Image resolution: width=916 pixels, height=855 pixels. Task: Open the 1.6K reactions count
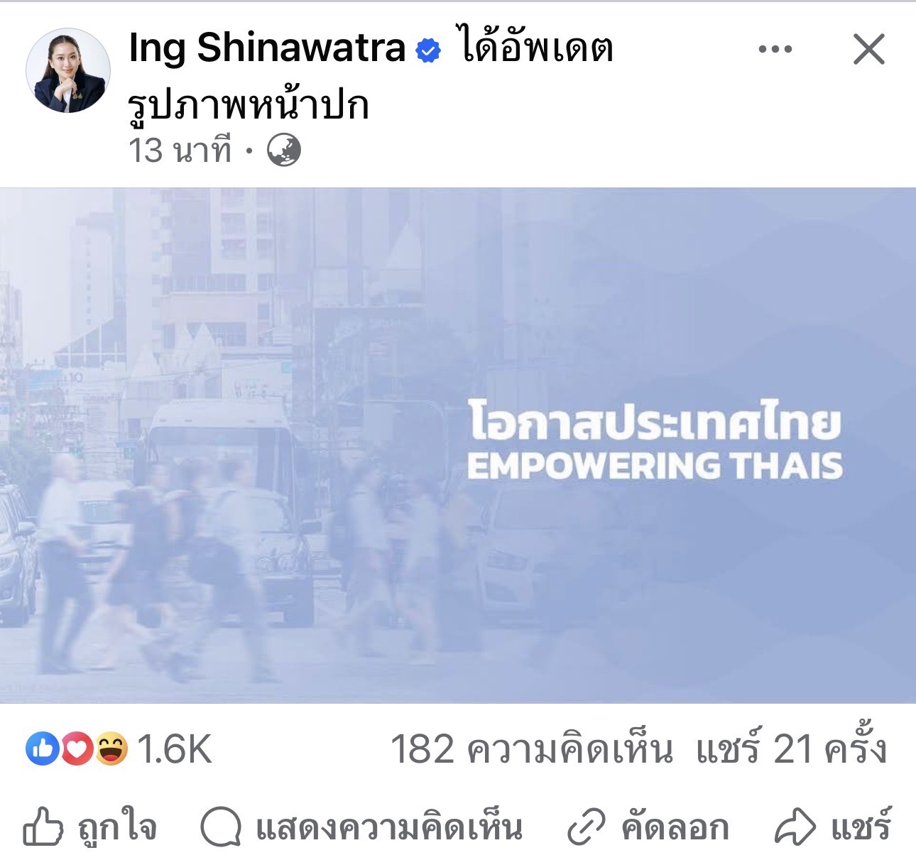coord(174,749)
